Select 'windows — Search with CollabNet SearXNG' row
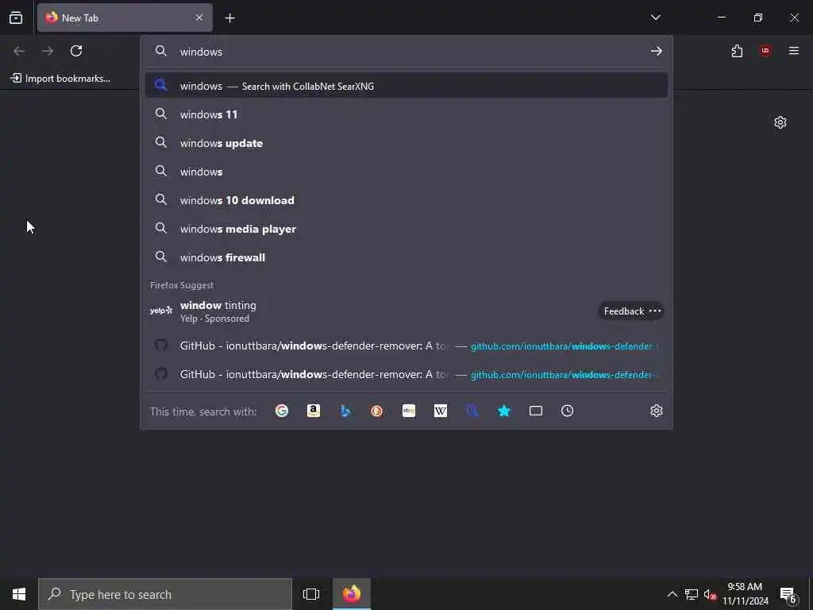813x610 pixels. tap(406, 86)
